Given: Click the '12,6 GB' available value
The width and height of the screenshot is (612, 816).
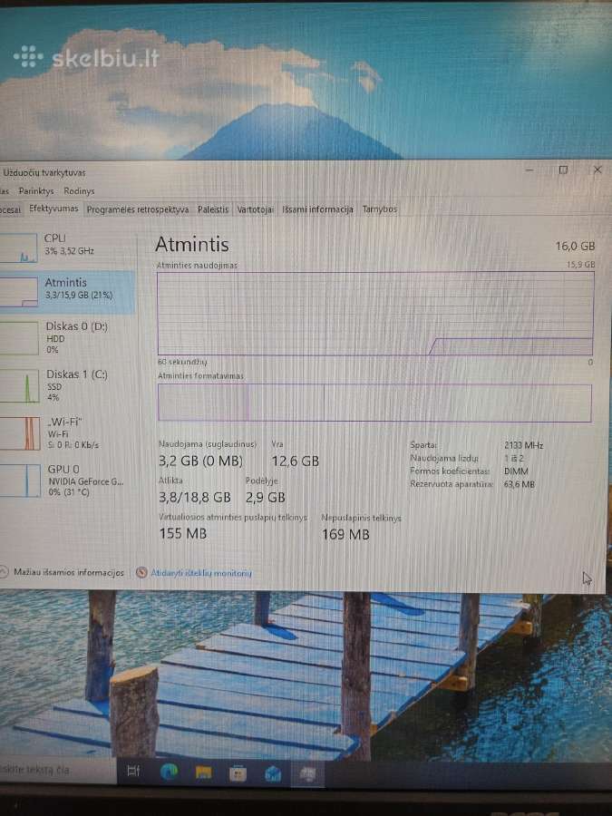Looking at the screenshot, I should click(x=295, y=461).
